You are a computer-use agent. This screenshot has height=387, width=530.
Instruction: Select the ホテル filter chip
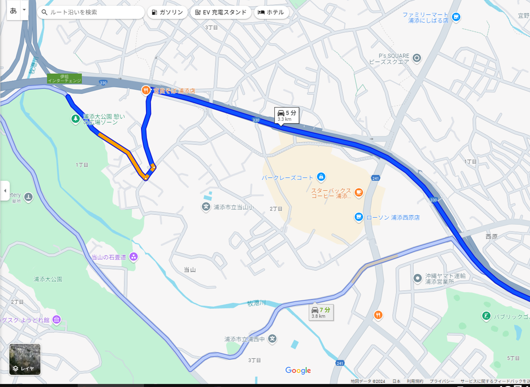pyautogui.click(x=271, y=12)
